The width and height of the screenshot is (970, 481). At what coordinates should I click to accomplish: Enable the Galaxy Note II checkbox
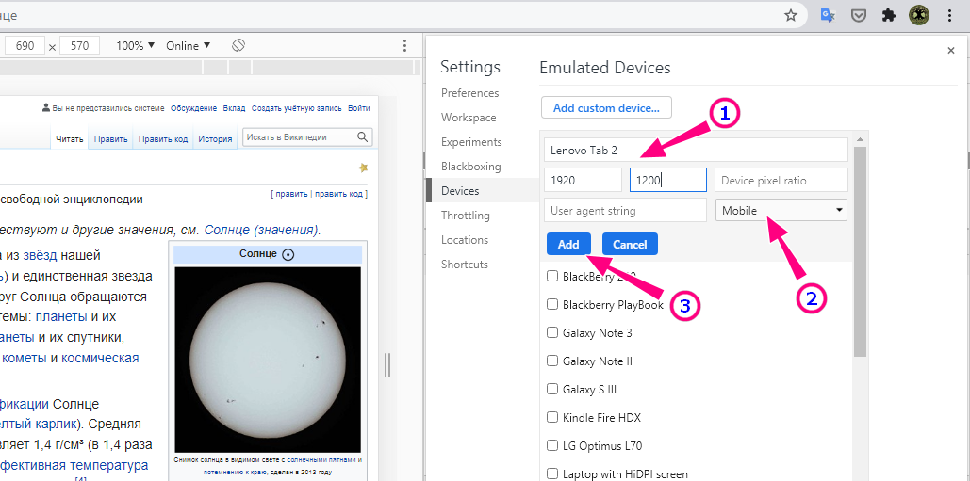[x=552, y=361]
